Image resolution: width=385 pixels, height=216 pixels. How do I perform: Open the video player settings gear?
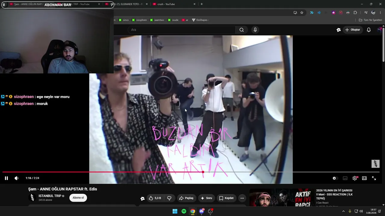pyautogui.click(x=355, y=178)
